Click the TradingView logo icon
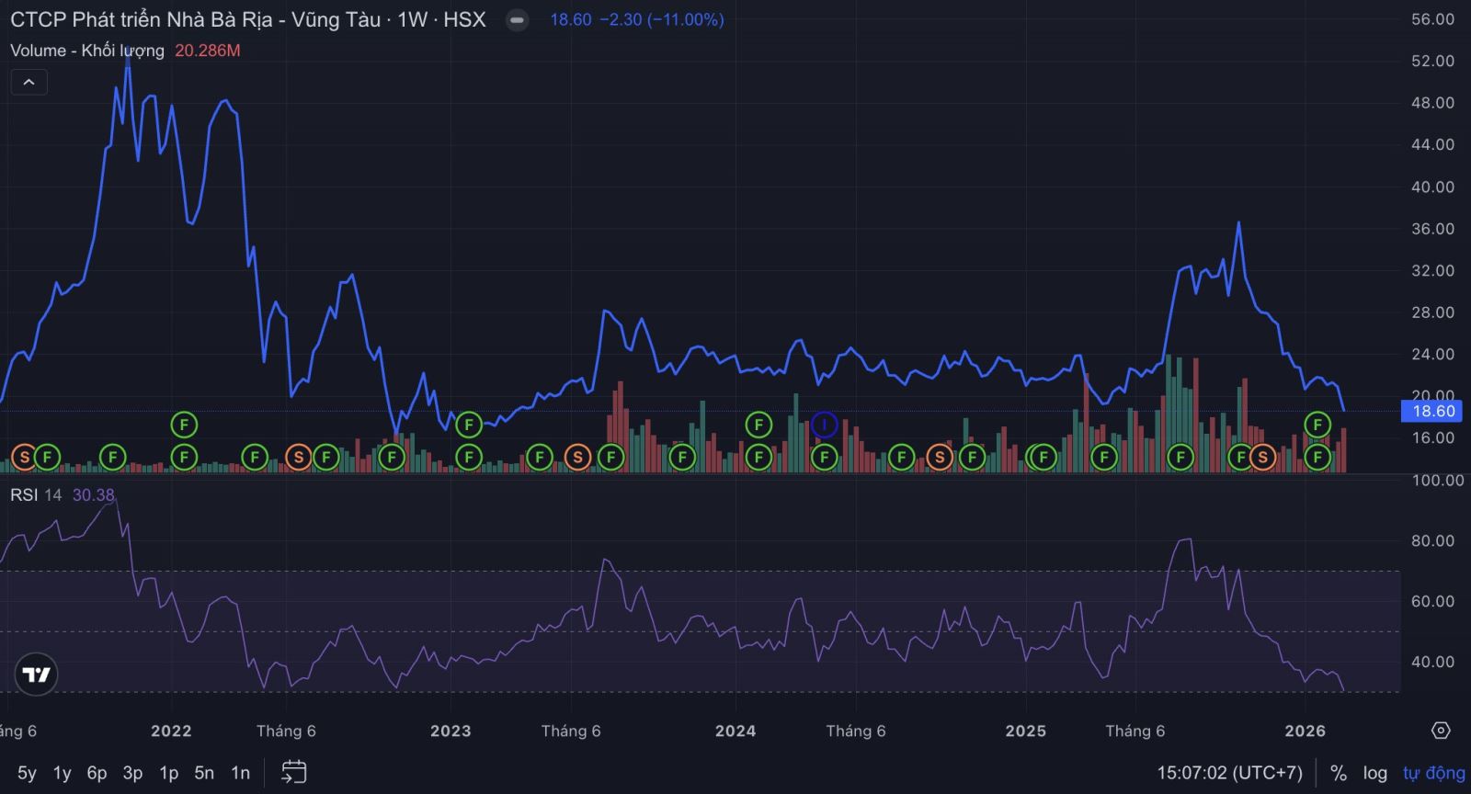 [x=37, y=675]
